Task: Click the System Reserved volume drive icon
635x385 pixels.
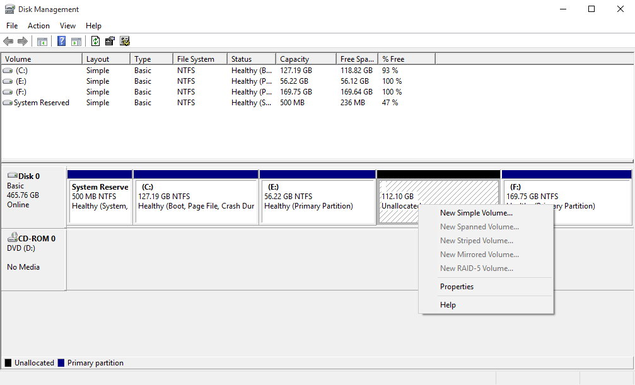Action: pos(8,103)
